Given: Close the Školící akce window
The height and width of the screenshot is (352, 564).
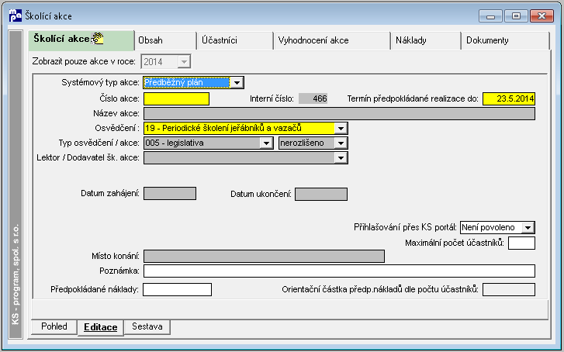Looking at the screenshot, I should coord(542,16).
